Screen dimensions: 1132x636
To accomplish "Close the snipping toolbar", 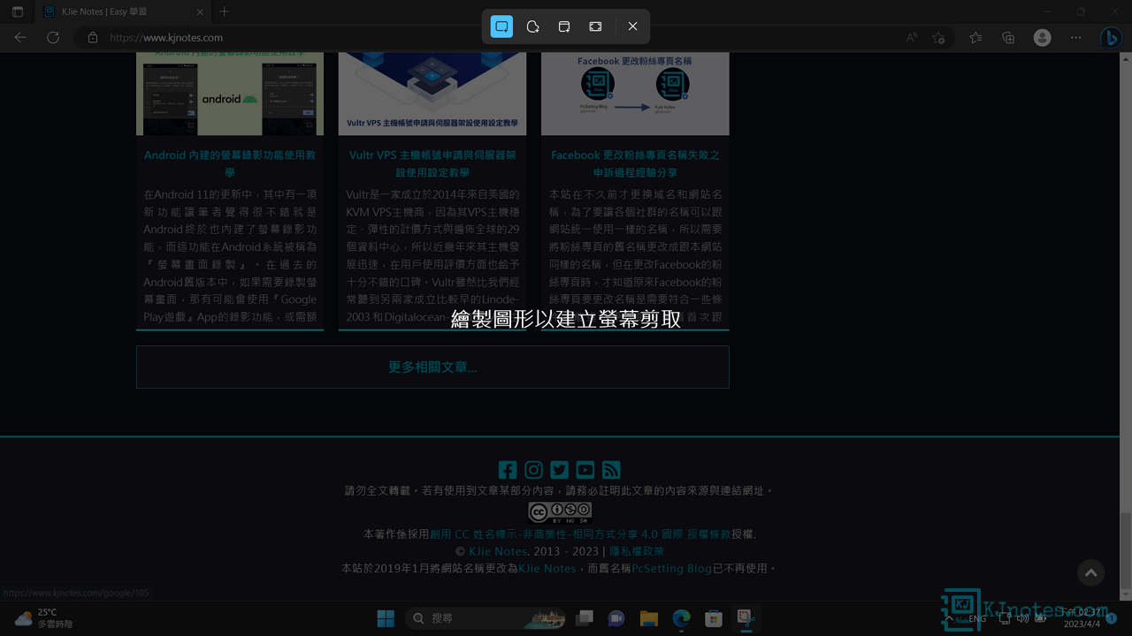I will tap(632, 26).
